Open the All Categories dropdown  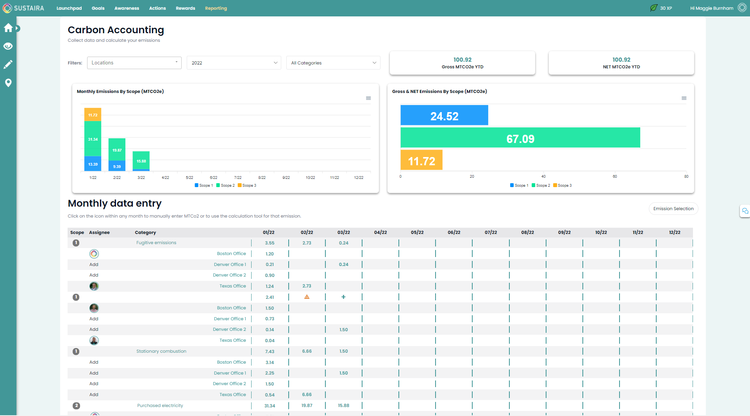click(333, 63)
